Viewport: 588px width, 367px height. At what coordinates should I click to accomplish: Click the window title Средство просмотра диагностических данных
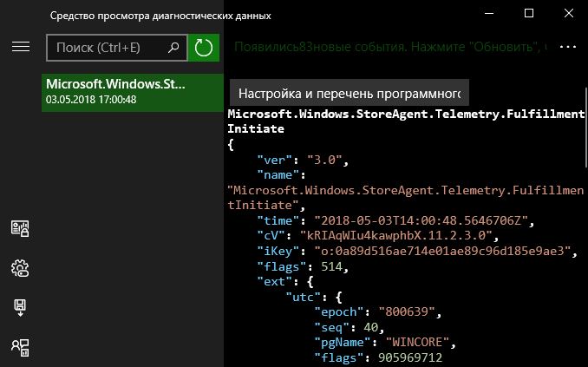click(x=160, y=16)
